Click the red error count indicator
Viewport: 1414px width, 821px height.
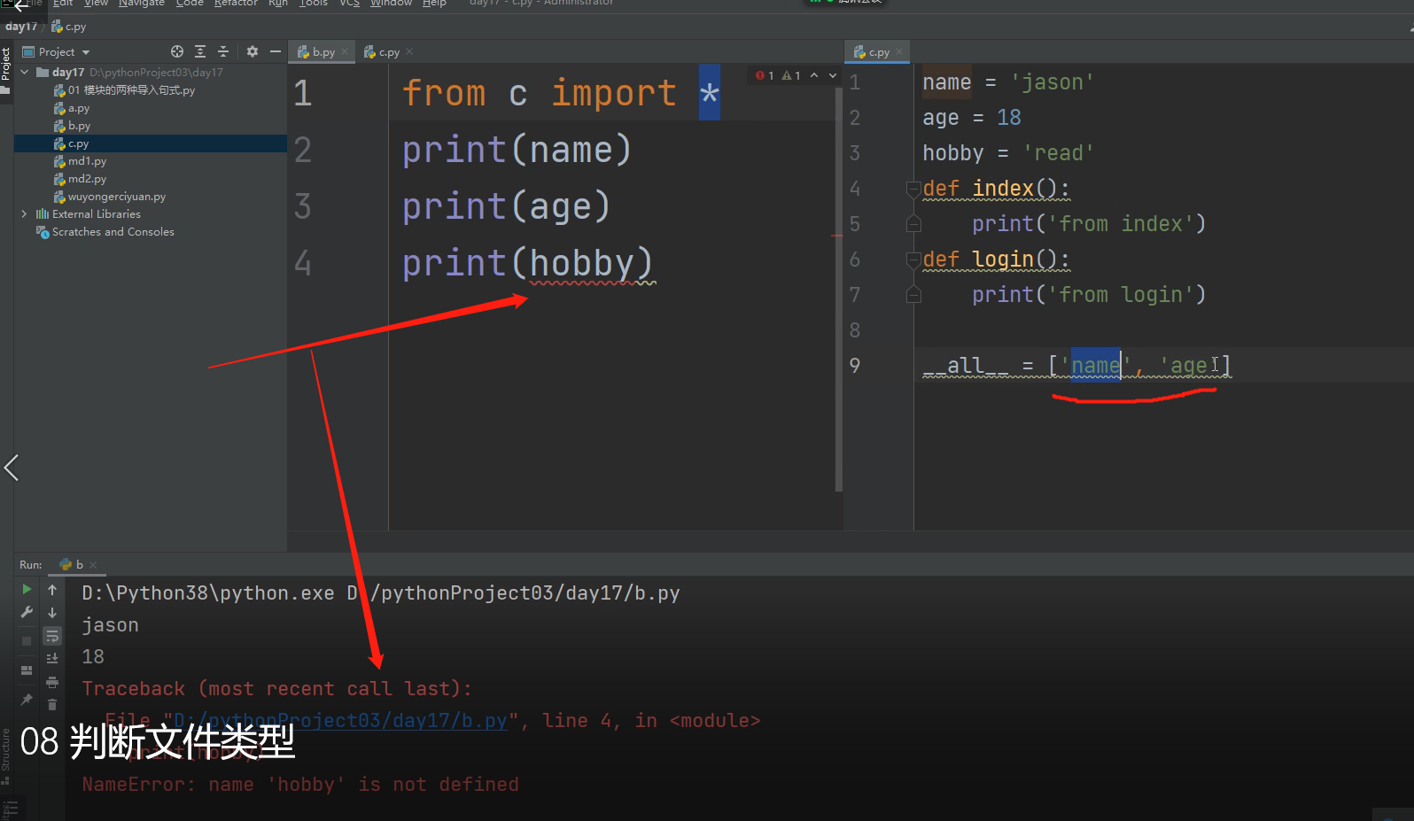coord(765,76)
